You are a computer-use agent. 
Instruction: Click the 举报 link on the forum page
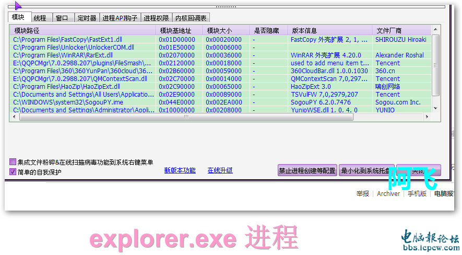click(x=363, y=194)
